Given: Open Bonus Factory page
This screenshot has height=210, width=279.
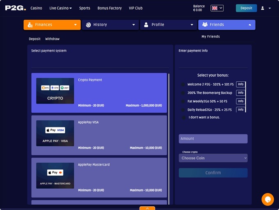Looking at the screenshot, I should (x=110, y=8).
